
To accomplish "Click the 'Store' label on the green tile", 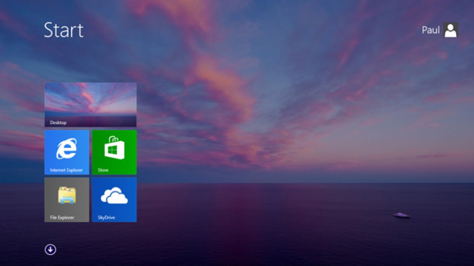I will point(103,170).
